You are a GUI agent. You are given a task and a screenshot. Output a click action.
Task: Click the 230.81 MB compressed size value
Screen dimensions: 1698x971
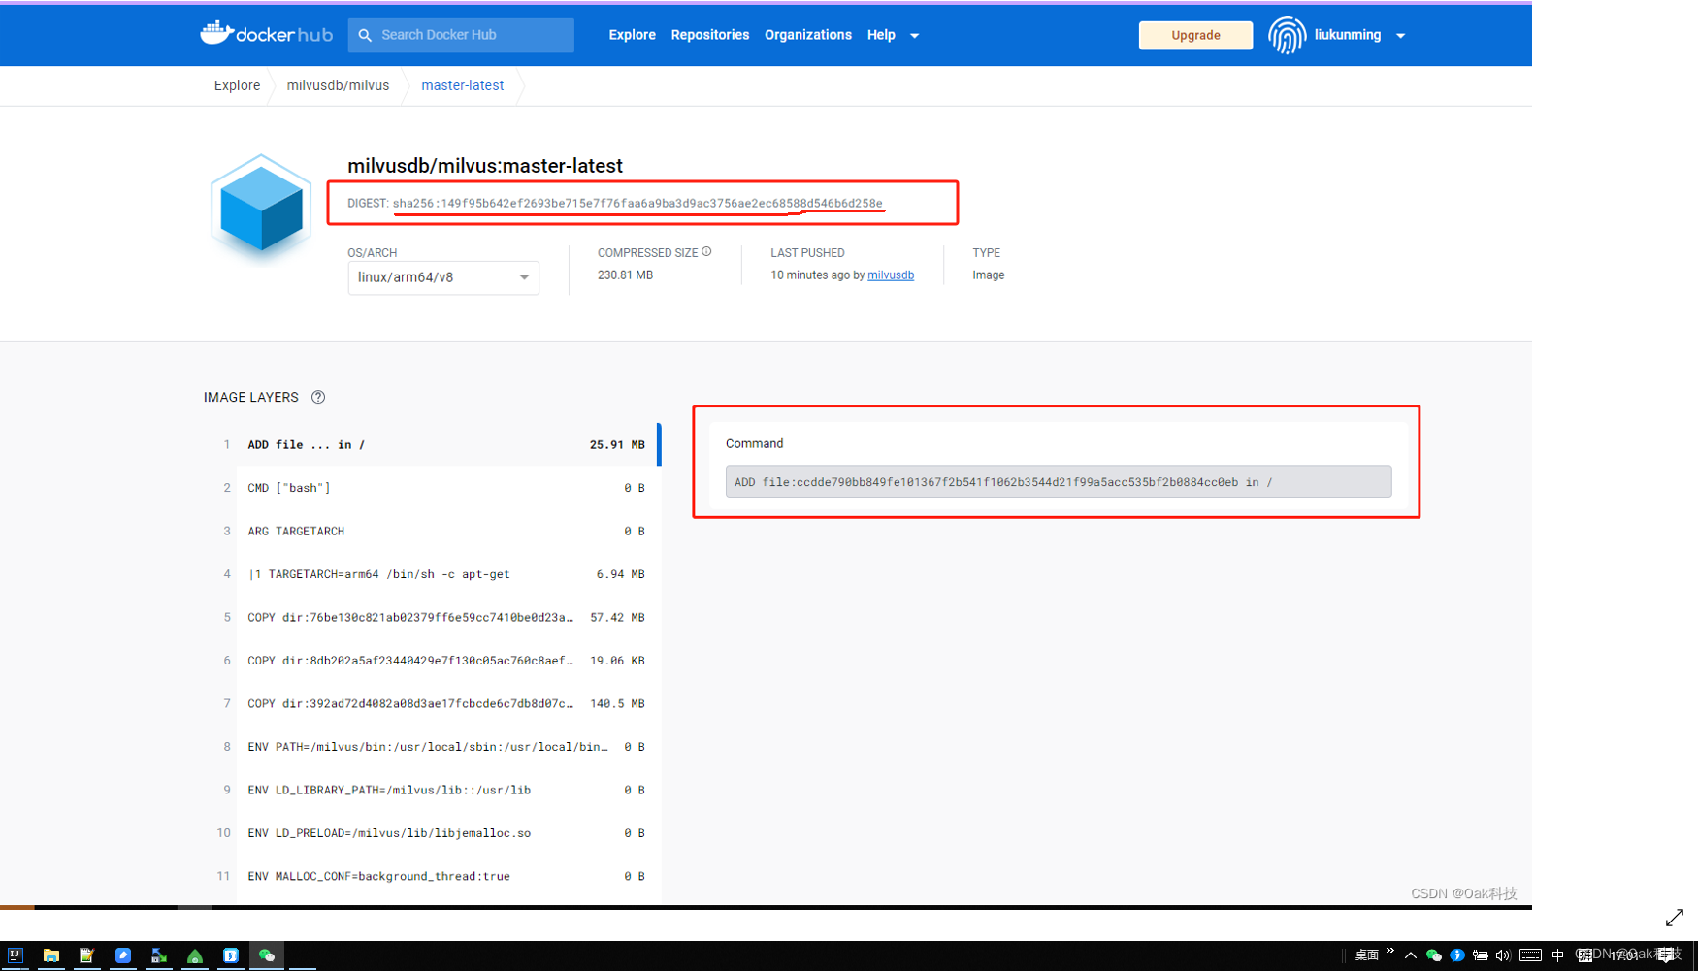[625, 275]
